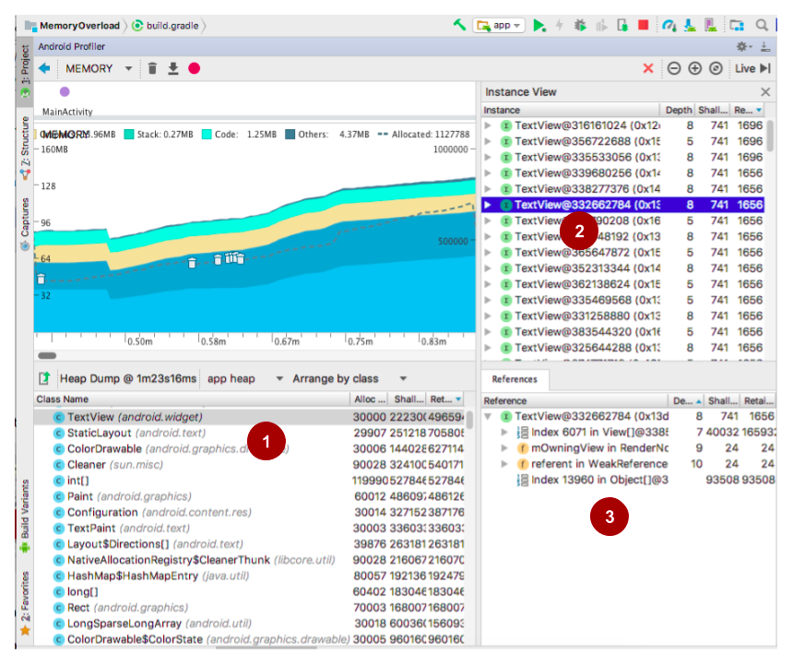The height and width of the screenshot is (654, 793).
Task: Click the Live button to jump to live
Action: pos(752,68)
